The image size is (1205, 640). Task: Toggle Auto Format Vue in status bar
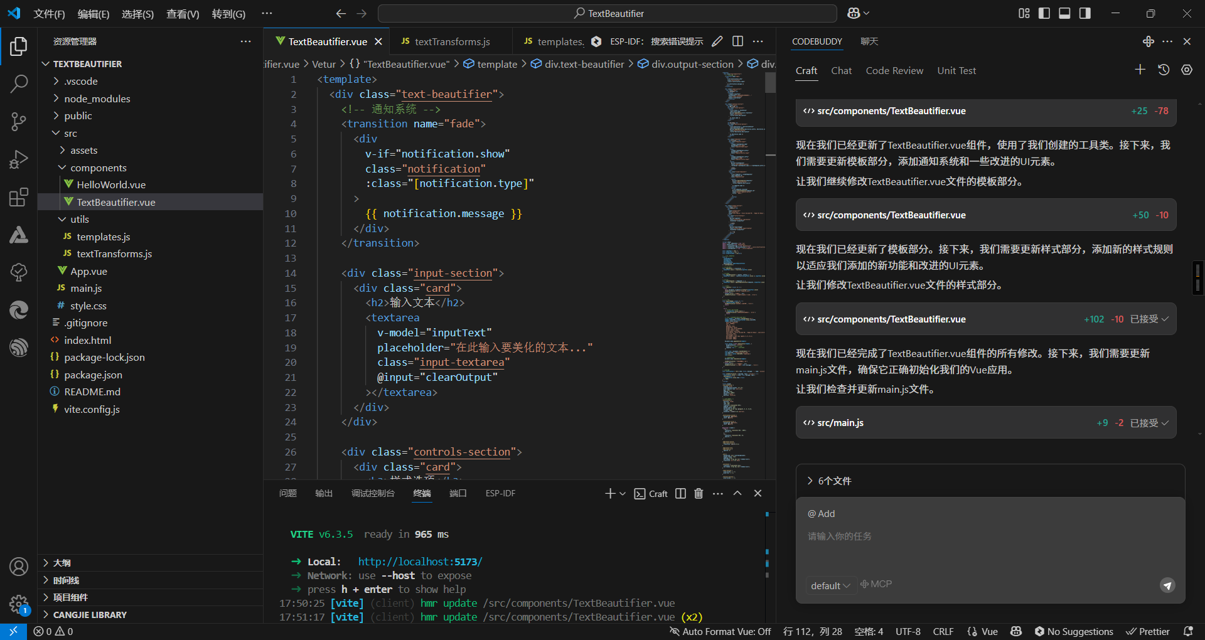coord(720,631)
